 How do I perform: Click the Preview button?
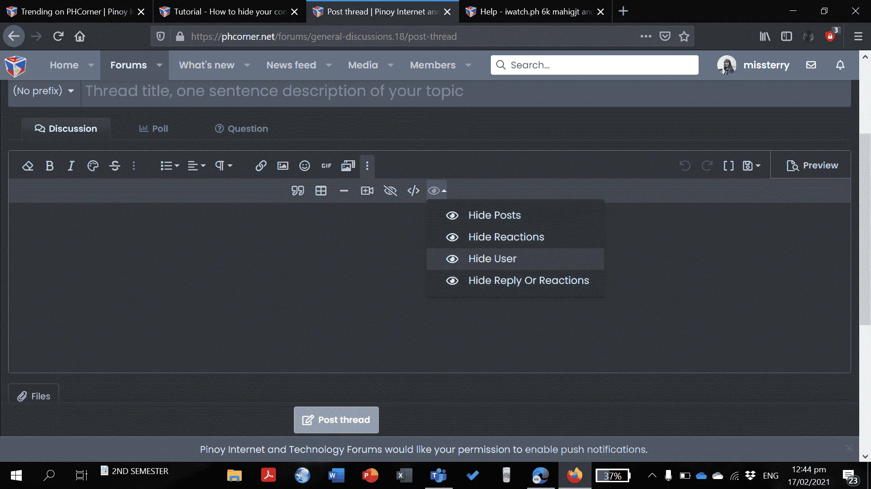tap(812, 166)
